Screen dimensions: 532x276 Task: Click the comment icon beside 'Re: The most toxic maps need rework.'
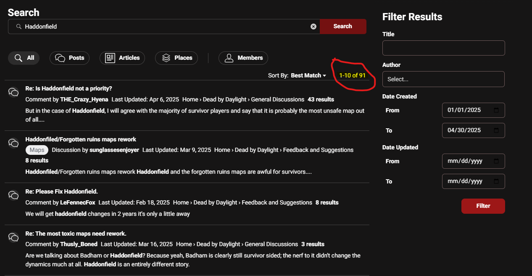coord(13,237)
